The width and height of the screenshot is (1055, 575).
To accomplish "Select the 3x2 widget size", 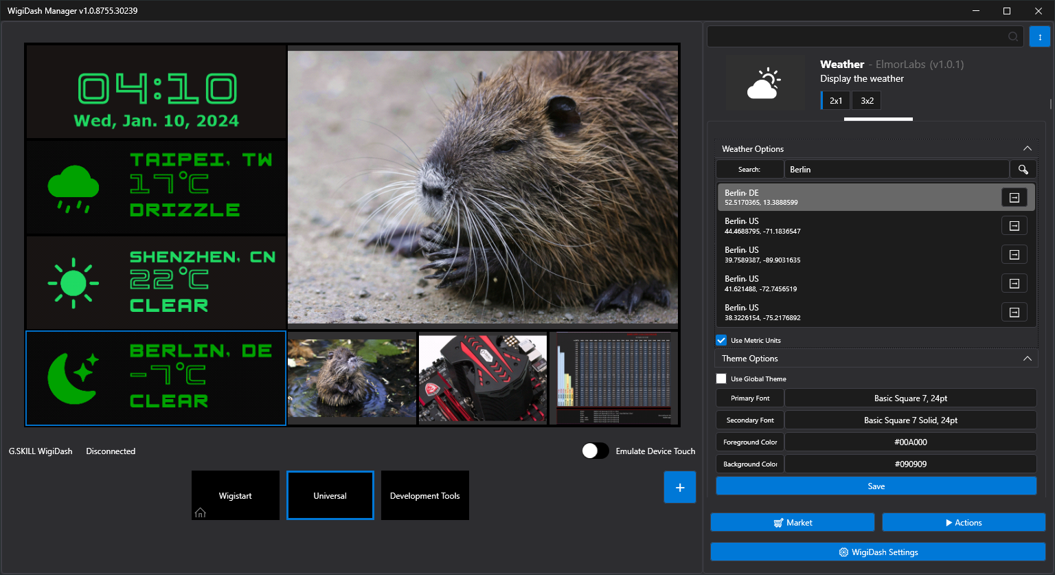I will click(867, 101).
